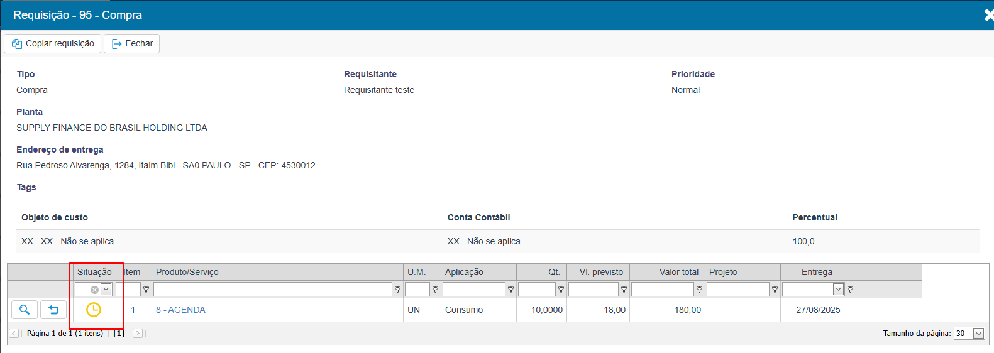The height and width of the screenshot is (353, 994).
Task: Click the magnifier view icon in item row
Action: pyautogui.click(x=25, y=310)
